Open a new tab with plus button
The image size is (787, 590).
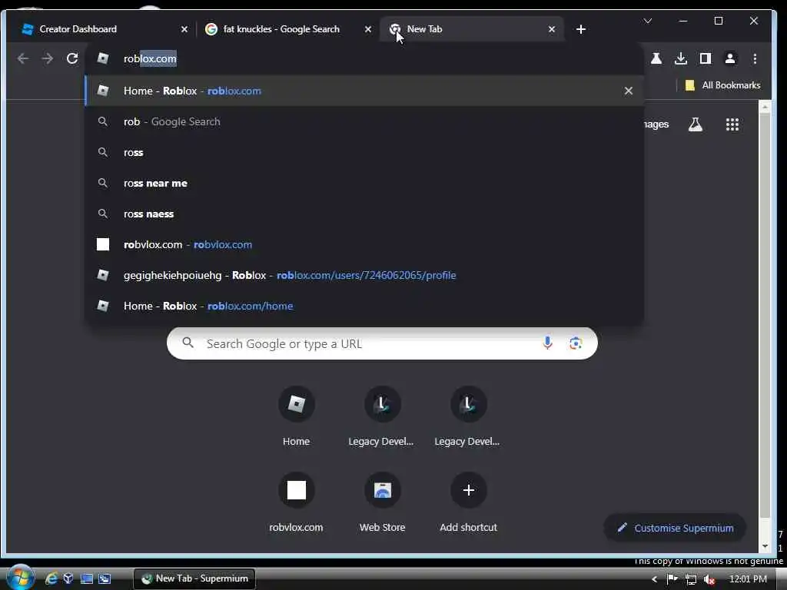pyautogui.click(x=581, y=29)
